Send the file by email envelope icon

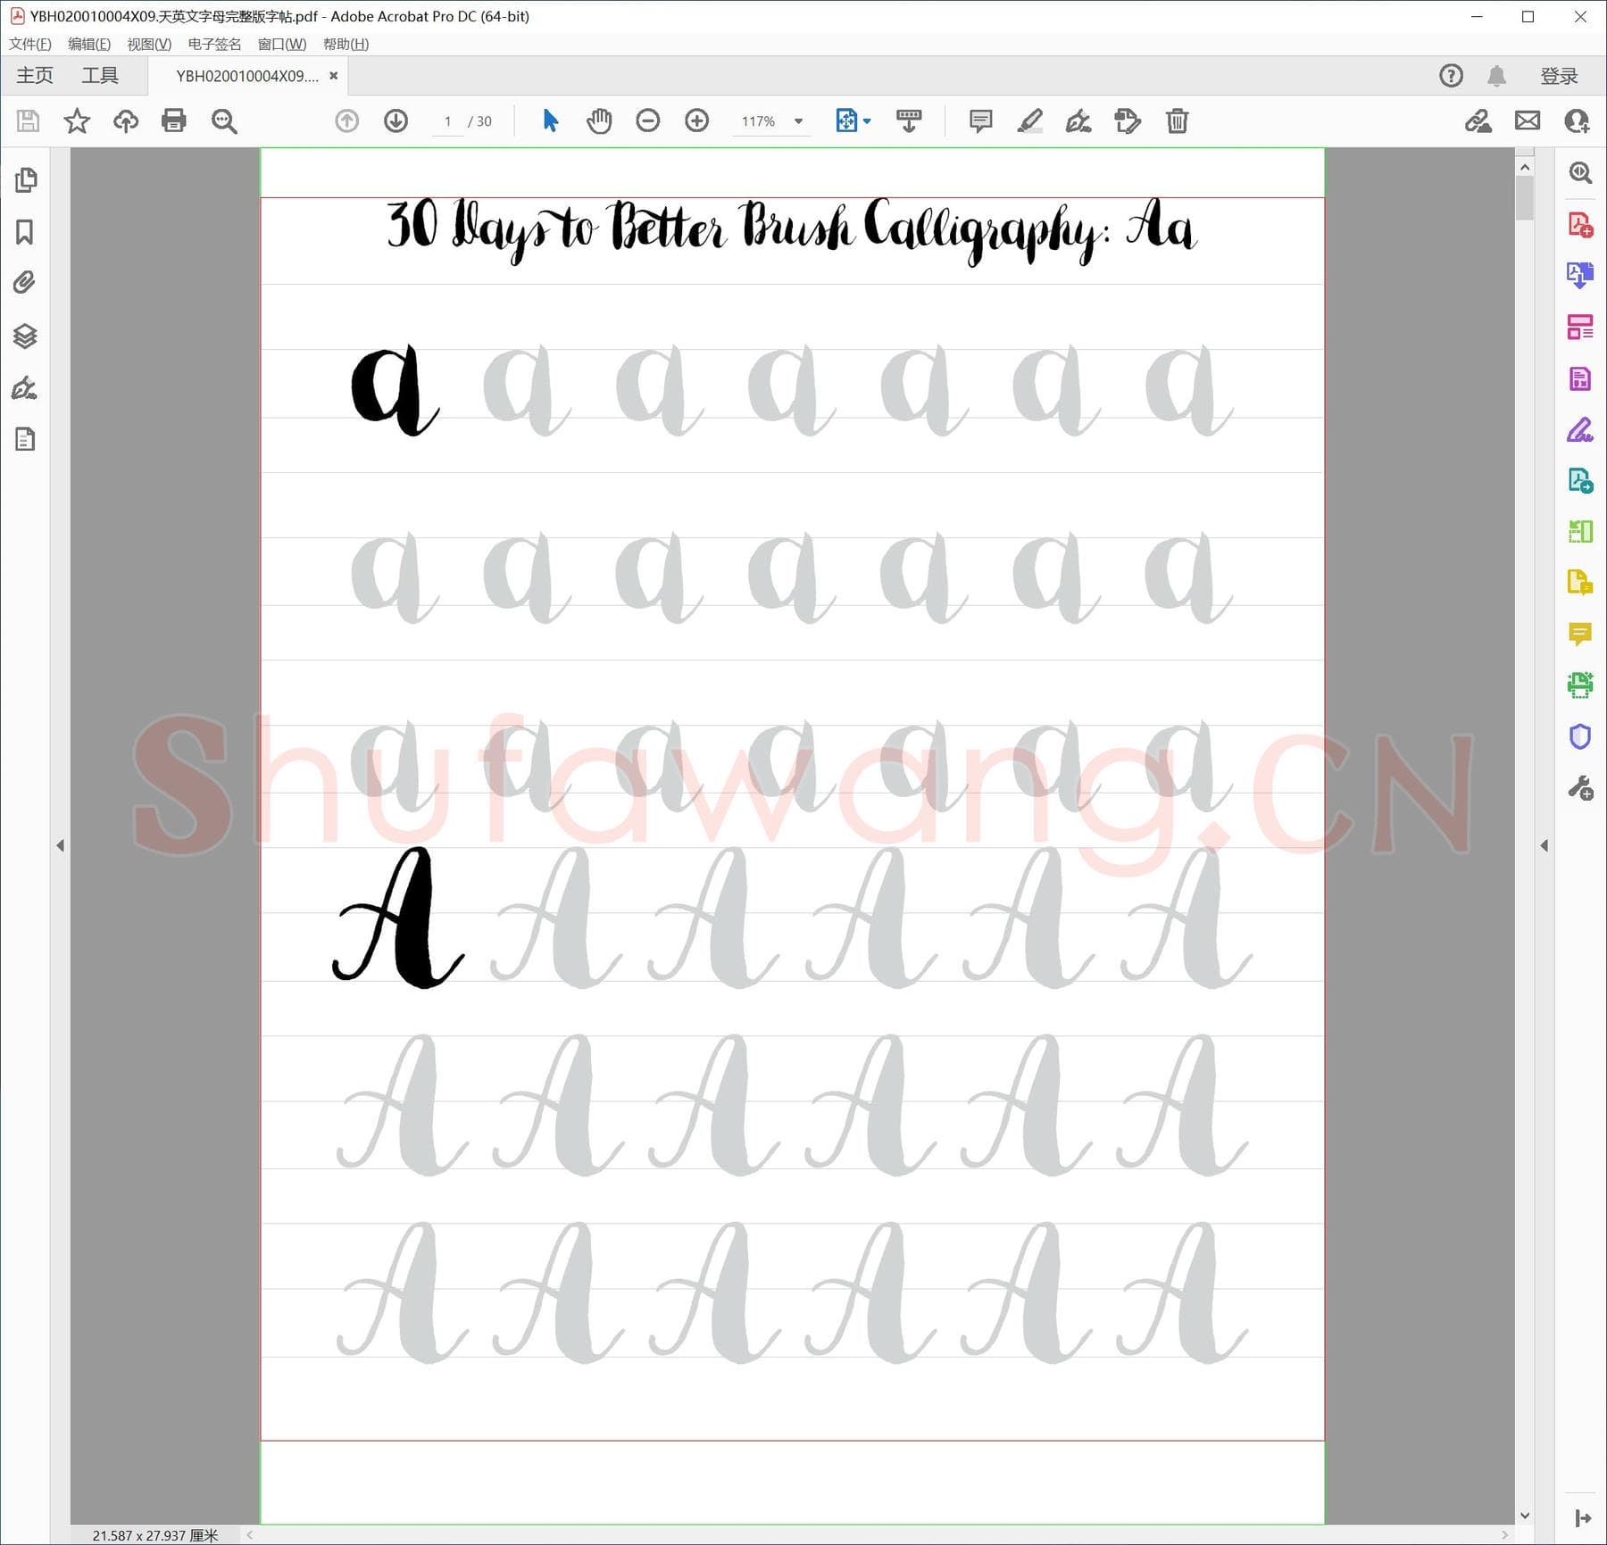coord(1528,120)
